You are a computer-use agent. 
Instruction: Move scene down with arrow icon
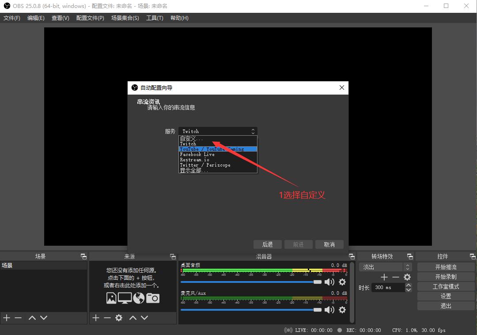(x=44, y=318)
